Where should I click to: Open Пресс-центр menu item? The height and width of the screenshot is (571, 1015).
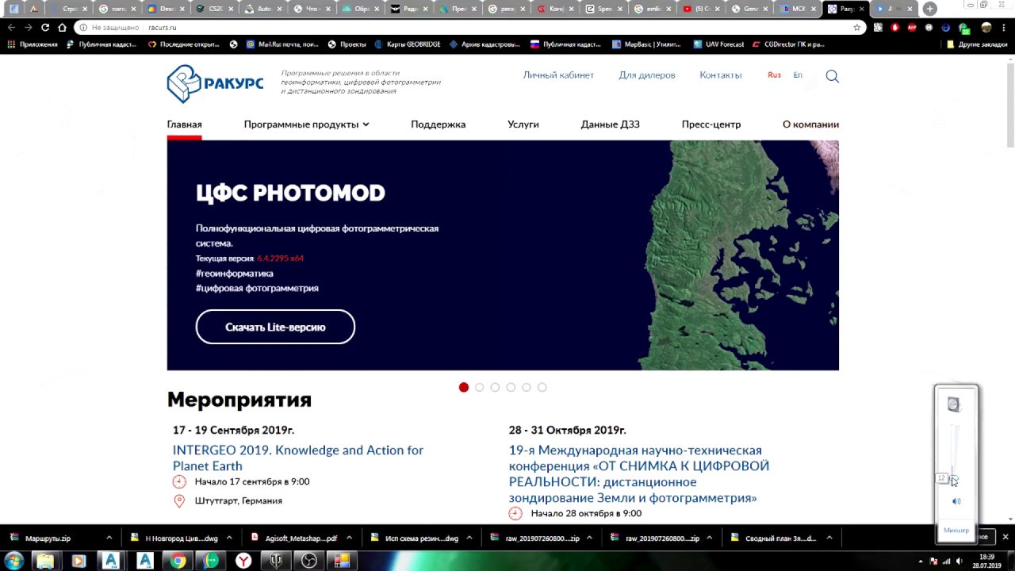[x=711, y=125]
